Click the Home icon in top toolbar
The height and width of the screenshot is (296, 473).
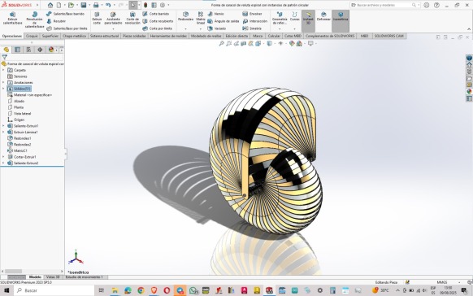[50, 5]
